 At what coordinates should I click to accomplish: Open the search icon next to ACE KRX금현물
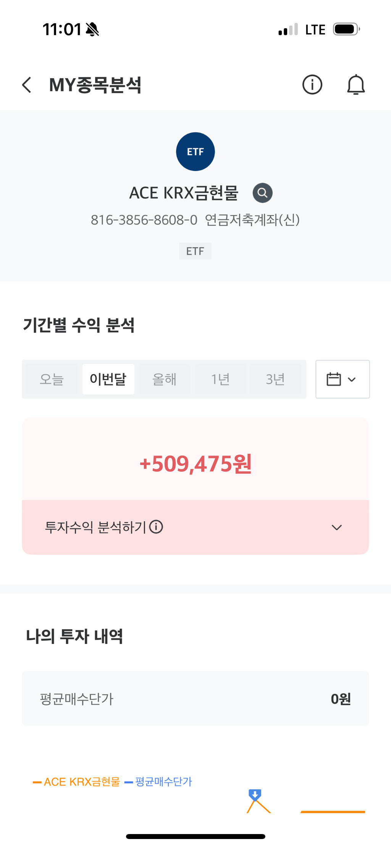[x=262, y=193]
